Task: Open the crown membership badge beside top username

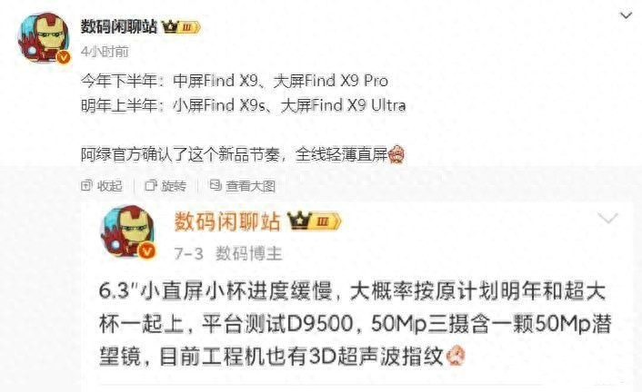Action: [181, 27]
